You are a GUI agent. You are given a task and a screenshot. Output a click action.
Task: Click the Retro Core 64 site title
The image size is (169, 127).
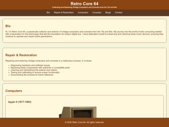coord(84,4)
